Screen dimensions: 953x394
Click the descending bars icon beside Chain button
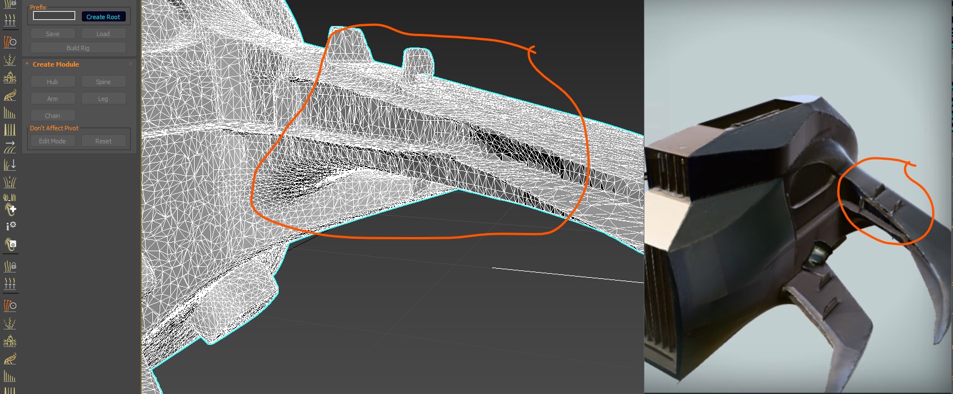[x=10, y=112]
